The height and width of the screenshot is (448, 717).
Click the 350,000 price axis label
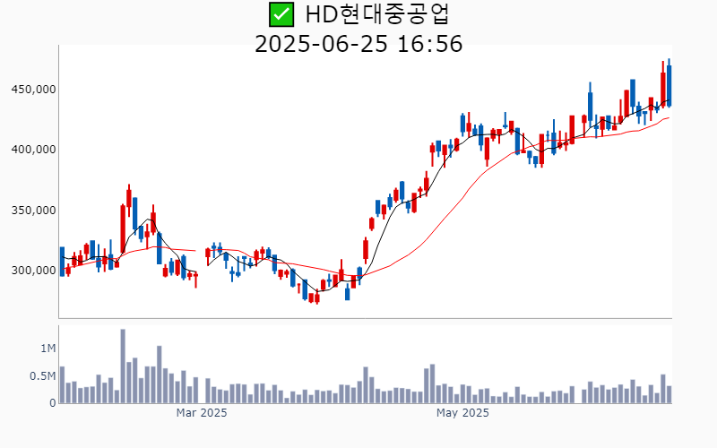(33, 211)
